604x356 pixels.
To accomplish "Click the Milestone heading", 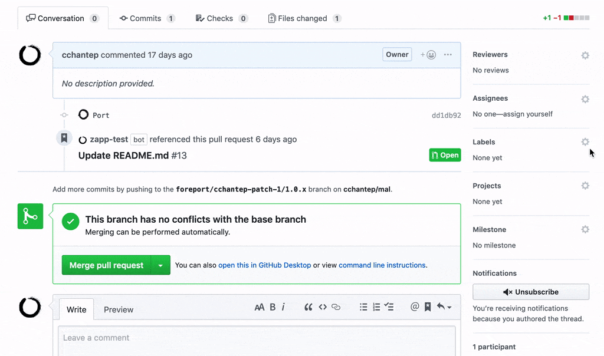I will click(489, 230).
